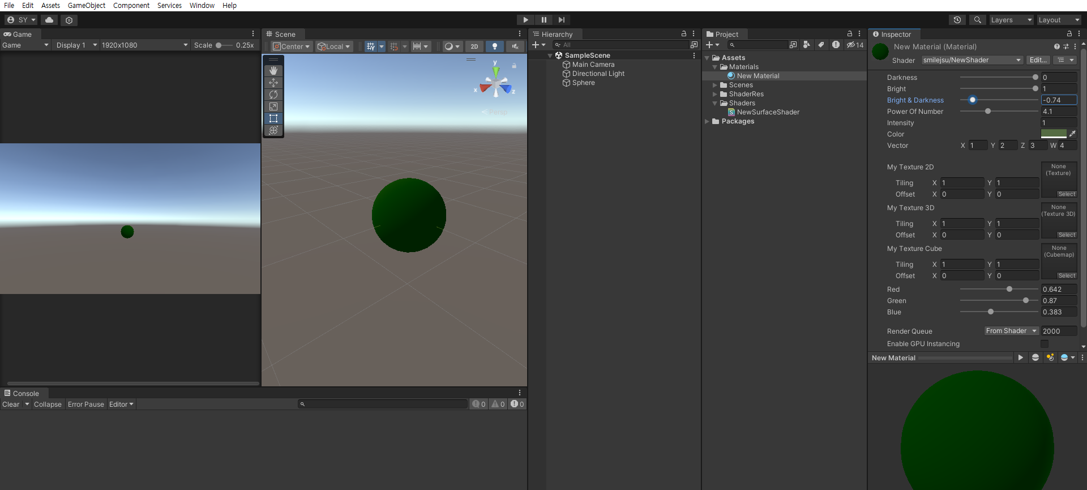Toggle console warning messages filter

(x=498, y=404)
